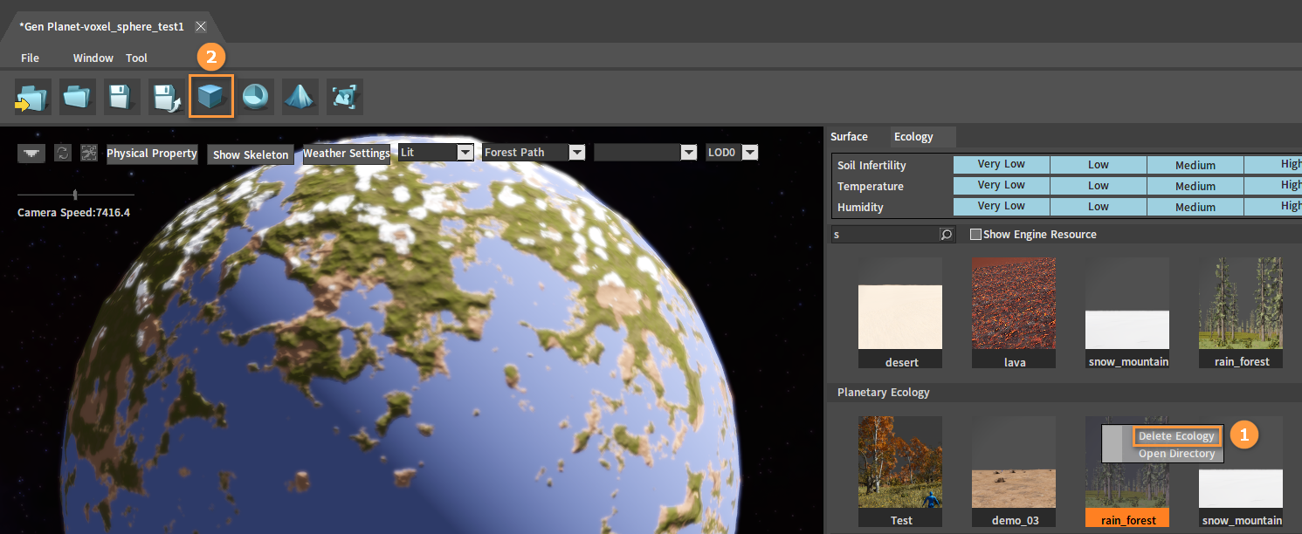
Task: Click the Humidity row label
Action: (860, 207)
